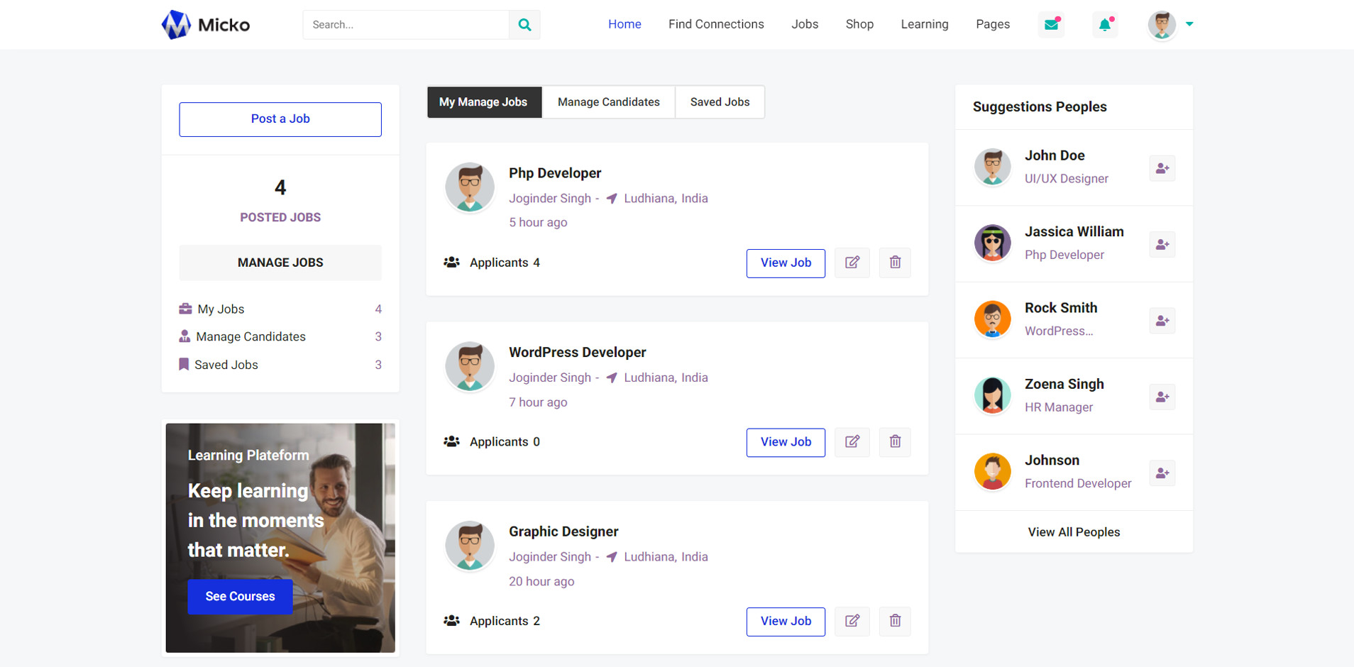Viewport: 1354px width, 667px height.
Task: View the Php Developer job
Action: pos(786,263)
